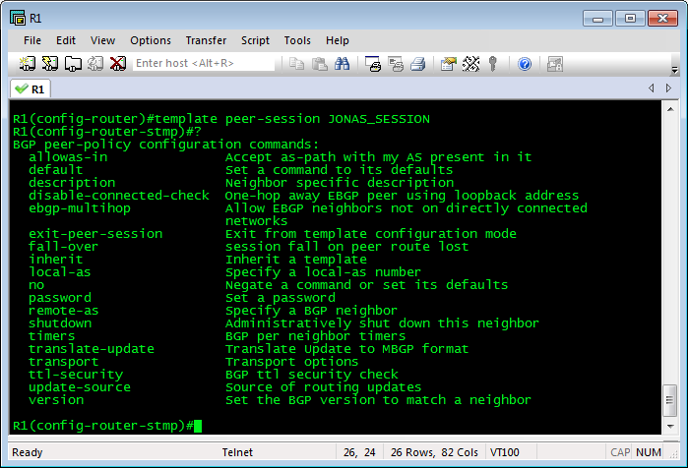The width and height of the screenshot is (688, 468).
Task: Open the Options menu
Action: 151,40
